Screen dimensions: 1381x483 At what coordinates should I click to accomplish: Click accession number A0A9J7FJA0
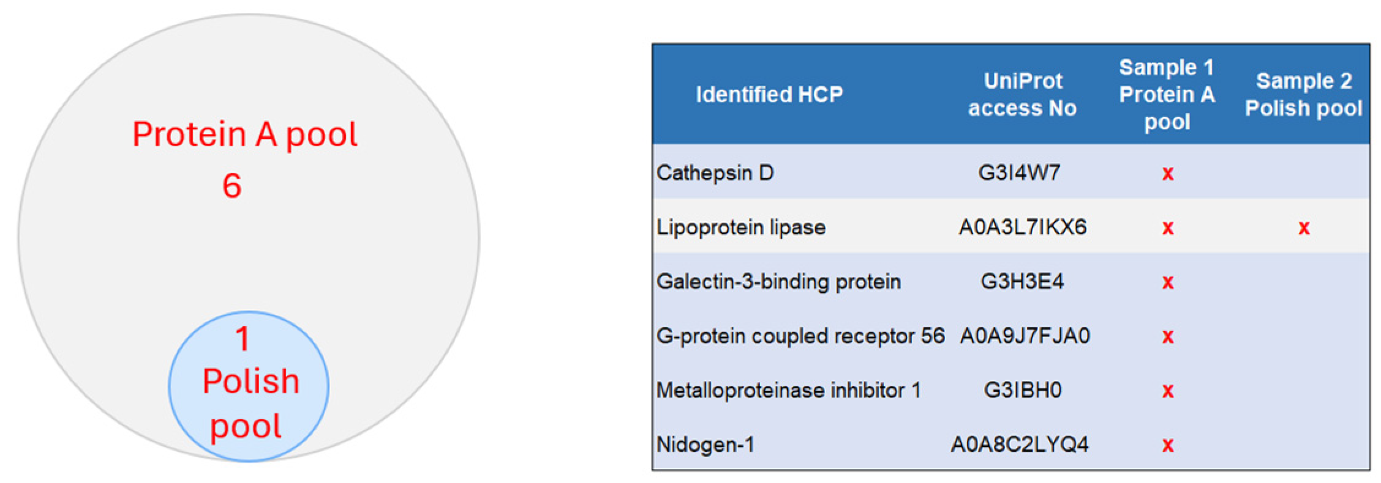[x=1025, y=336]
